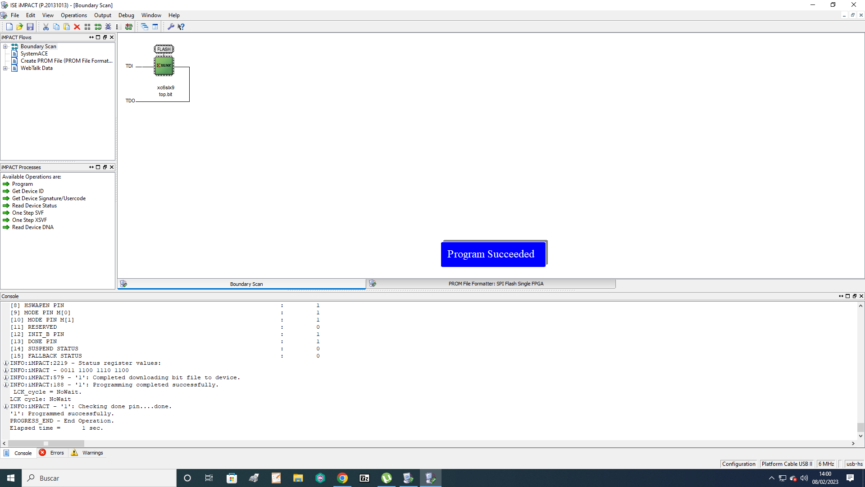Run One Step XSVF operation
This screenshot has width=865, height=487.
(x=29, y=220)
